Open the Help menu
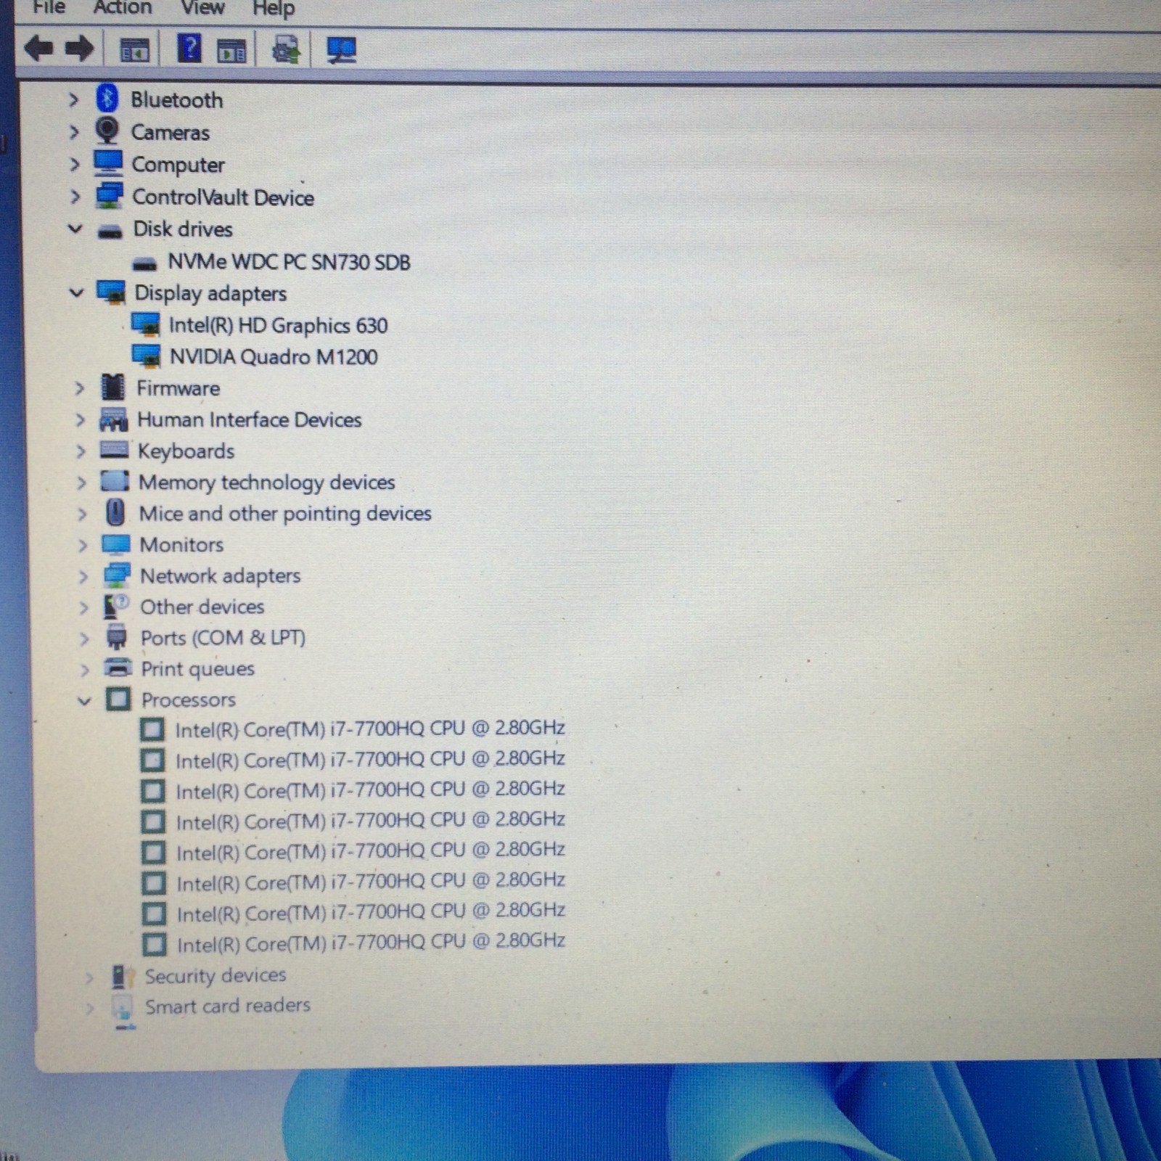Screen dimensions: 1161x1161 (274, 9)
